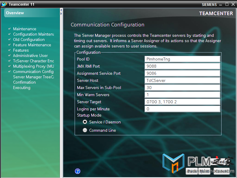Go to the Maintenance step in the sidebar
Image resolution: width=237 pixels, height=178 pixels.
(25, 29)
